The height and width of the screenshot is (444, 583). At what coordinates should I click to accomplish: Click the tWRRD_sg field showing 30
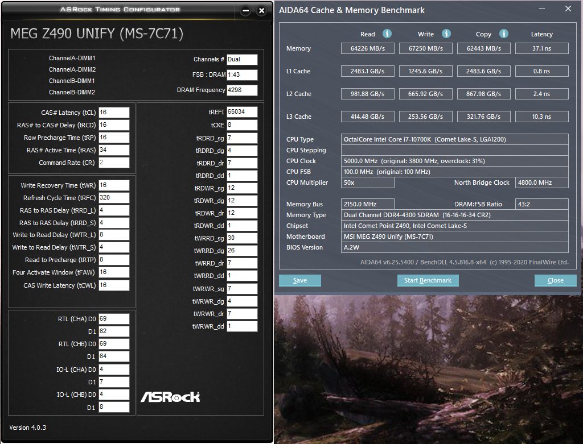242,238
